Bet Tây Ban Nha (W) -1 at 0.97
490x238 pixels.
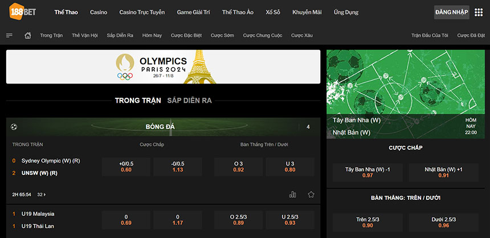pyautogui.click(x=367, y=173)
